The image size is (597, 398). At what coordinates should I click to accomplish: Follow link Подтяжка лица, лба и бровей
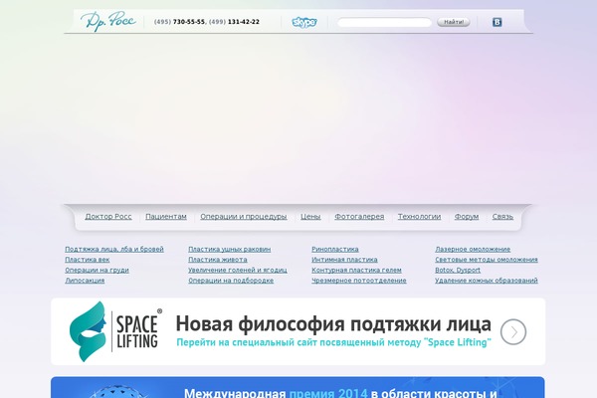[114, 249]
